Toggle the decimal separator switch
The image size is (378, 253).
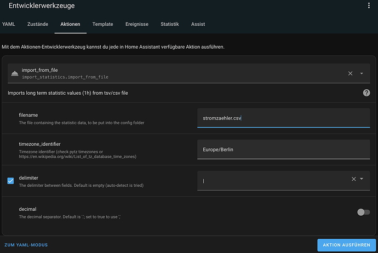pos(363,212)
